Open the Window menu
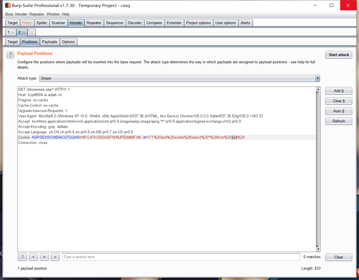359x280 pixels. 53,14
